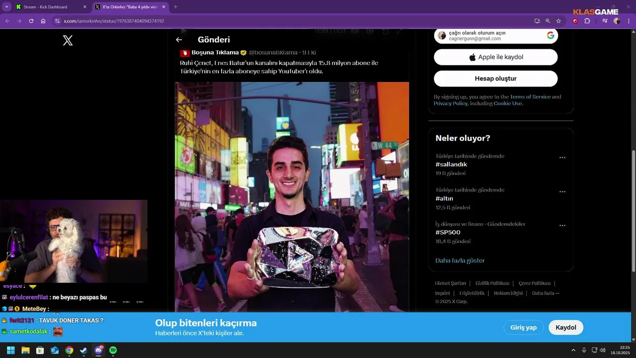636x358 pixels.
Task: Open Terms of Service link
Action: 530,96
